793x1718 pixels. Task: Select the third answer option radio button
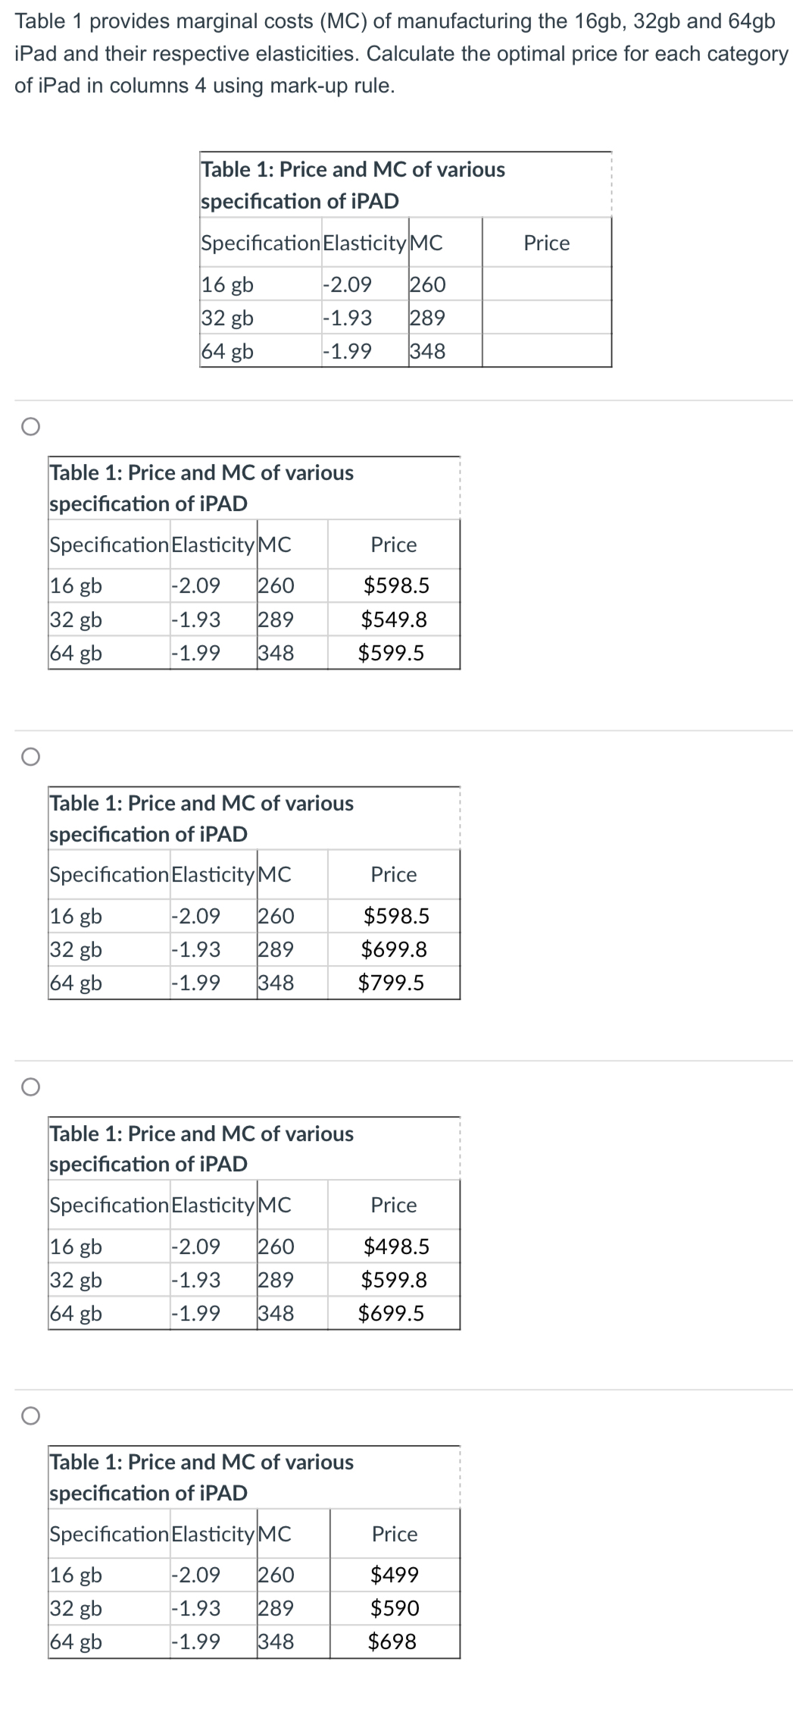[x=30, y=1088]
